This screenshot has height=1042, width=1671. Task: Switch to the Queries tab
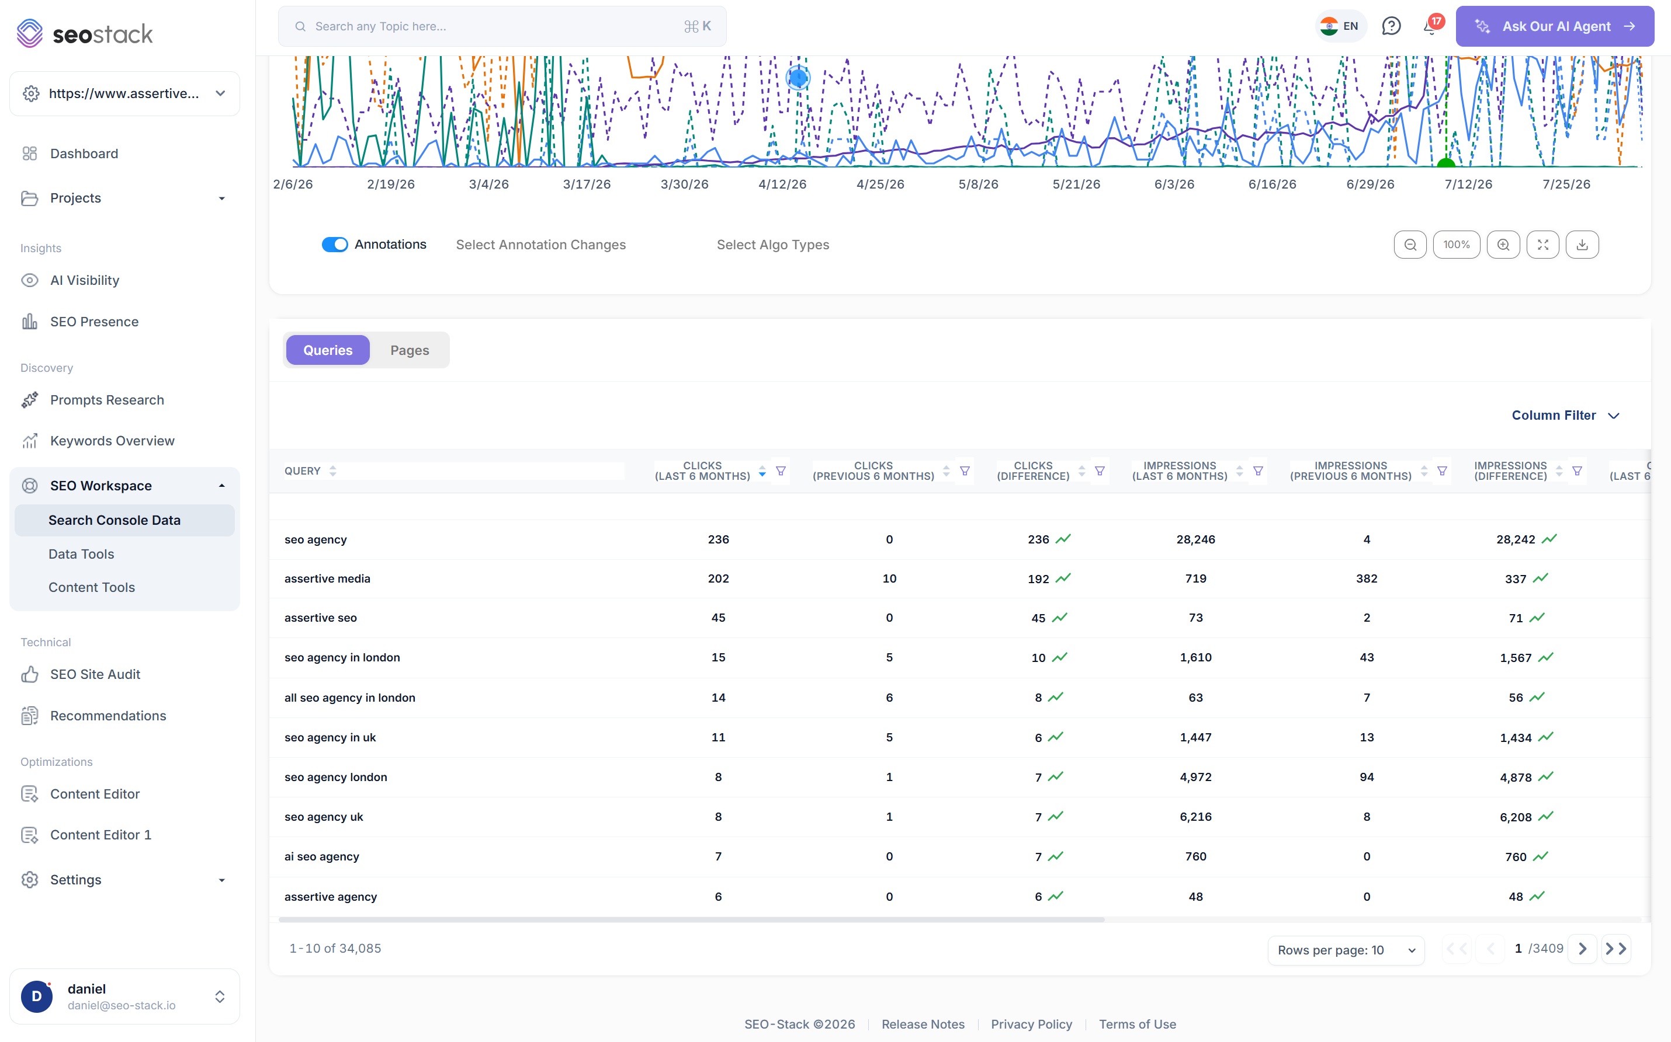click(328, 350)
